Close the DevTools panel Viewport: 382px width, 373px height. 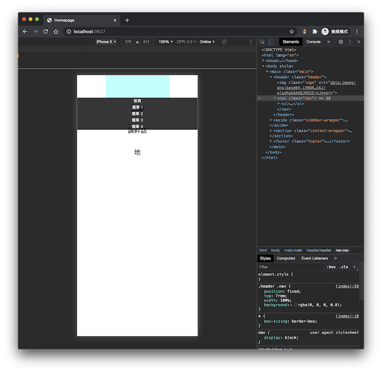pos(359,42)
